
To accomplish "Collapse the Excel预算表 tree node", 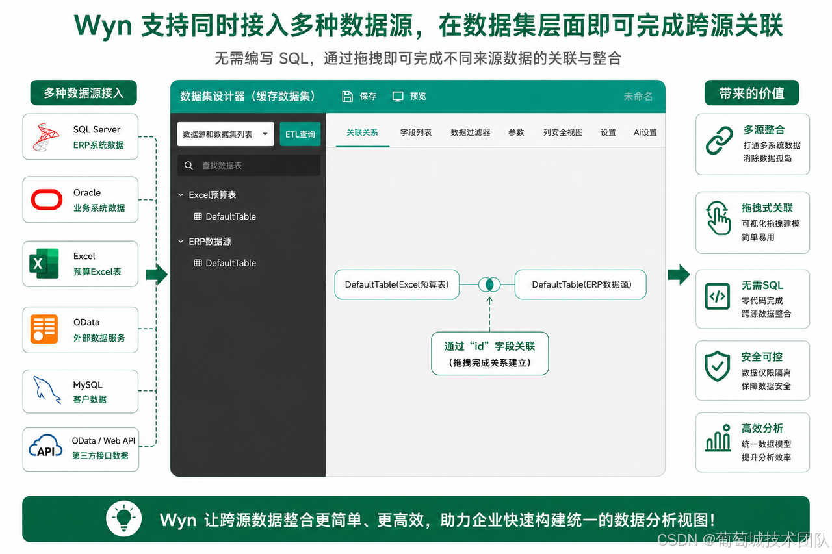I will pyautogui.click(x=181, y=195).
